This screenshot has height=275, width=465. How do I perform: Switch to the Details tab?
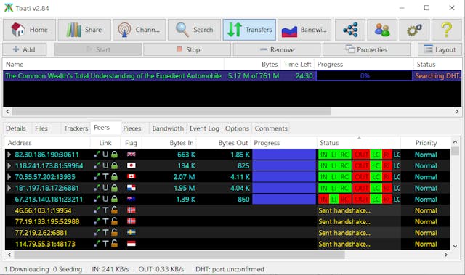tap(16, 128)
